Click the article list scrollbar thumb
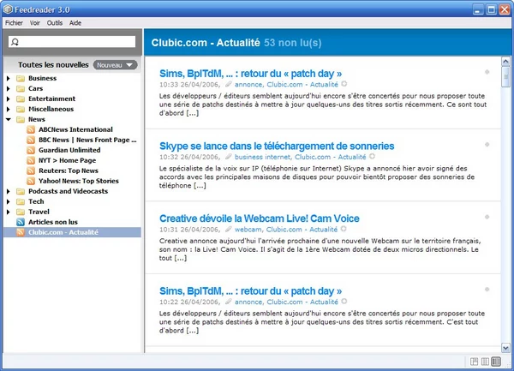 [x=505, y=77]
